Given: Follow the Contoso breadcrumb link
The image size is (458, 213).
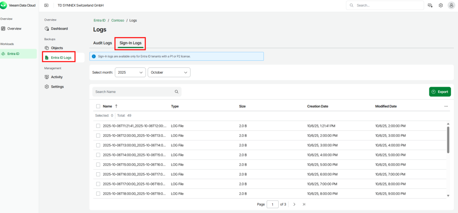Looking at the screenshot, I should click(x=118, y=21).
